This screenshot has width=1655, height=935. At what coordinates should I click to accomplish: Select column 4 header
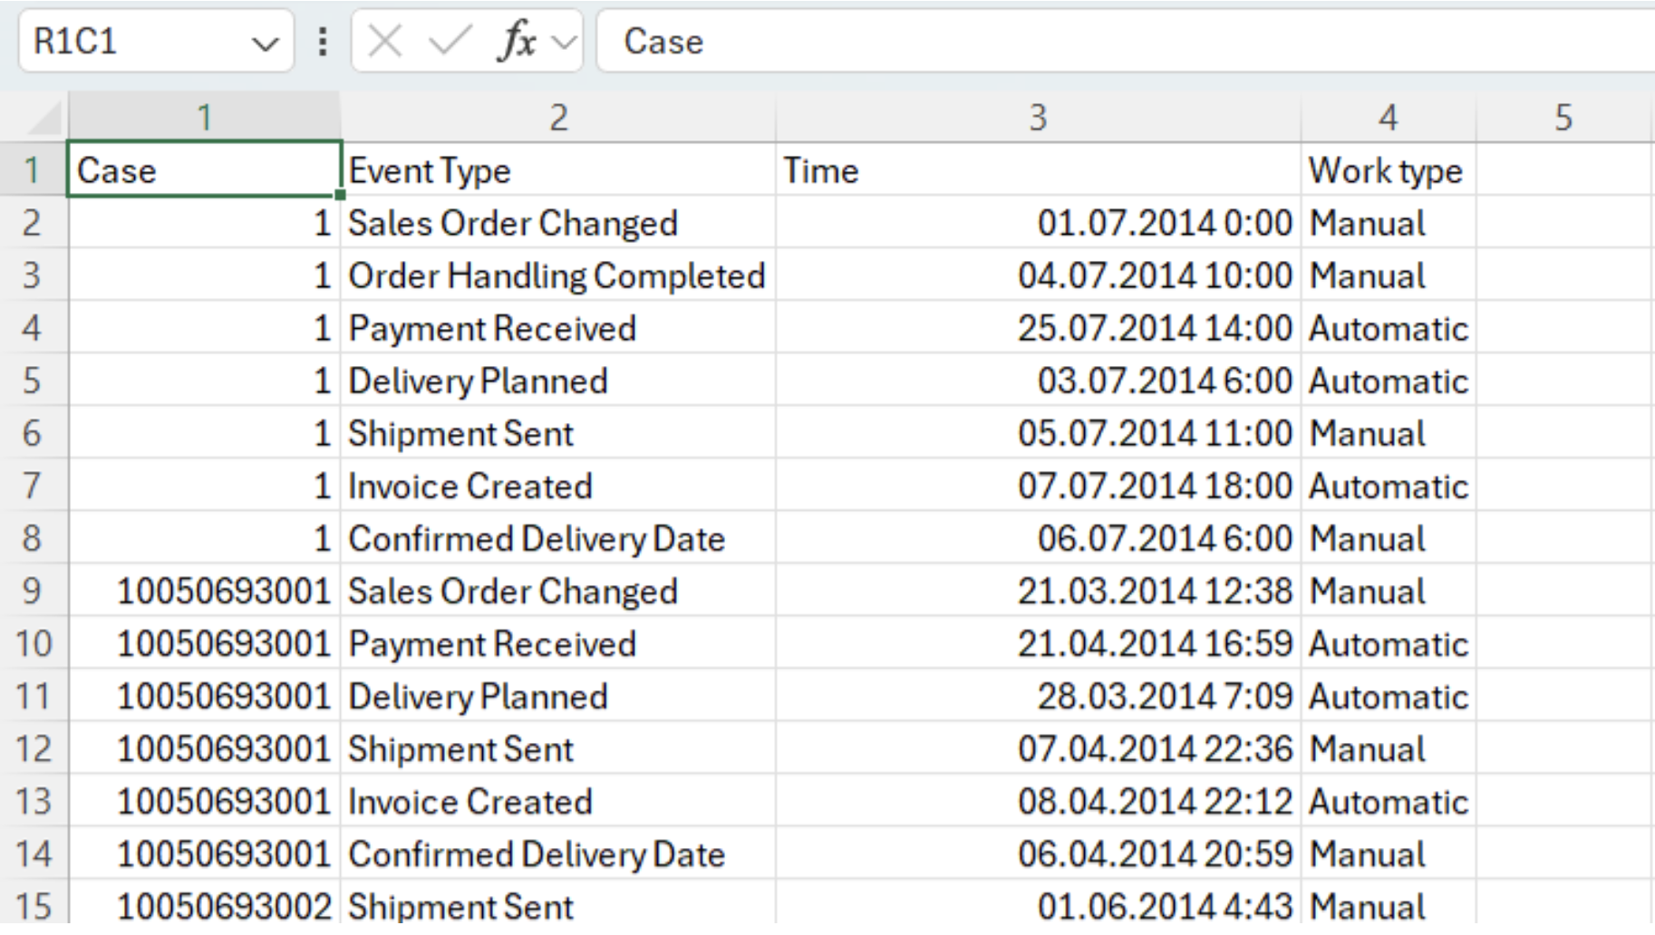pos(1388,118)
